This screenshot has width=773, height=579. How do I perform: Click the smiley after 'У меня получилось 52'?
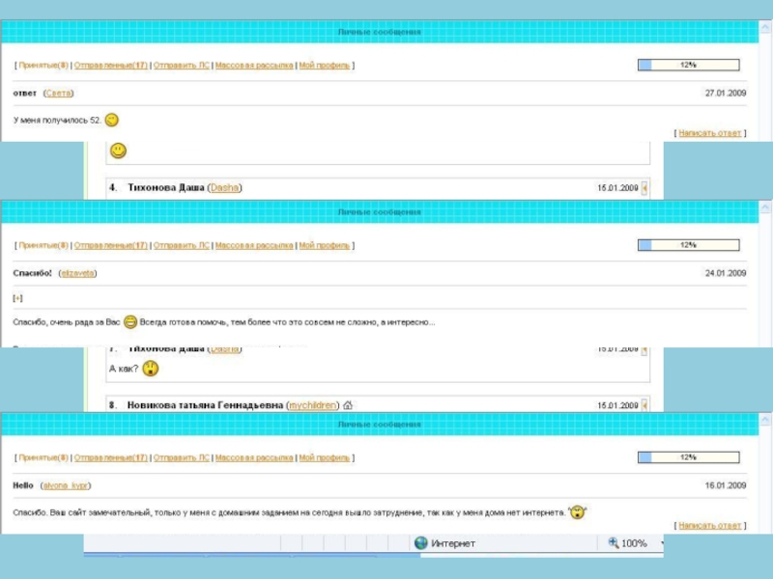click(x=111, y=121)
